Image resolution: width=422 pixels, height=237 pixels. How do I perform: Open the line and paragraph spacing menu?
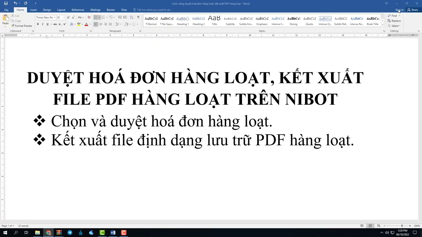tap(118, 24)
